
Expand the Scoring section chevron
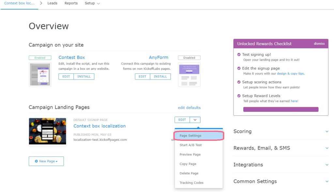click(327, 131)
